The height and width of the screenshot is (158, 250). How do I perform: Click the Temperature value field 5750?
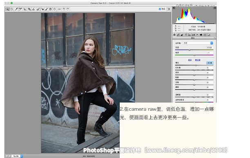click(x=210, y=48)
